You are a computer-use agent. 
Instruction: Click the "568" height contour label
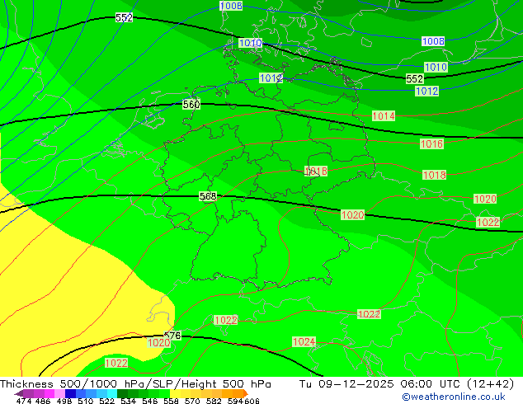pyautogui.click(x=208, y=196)
